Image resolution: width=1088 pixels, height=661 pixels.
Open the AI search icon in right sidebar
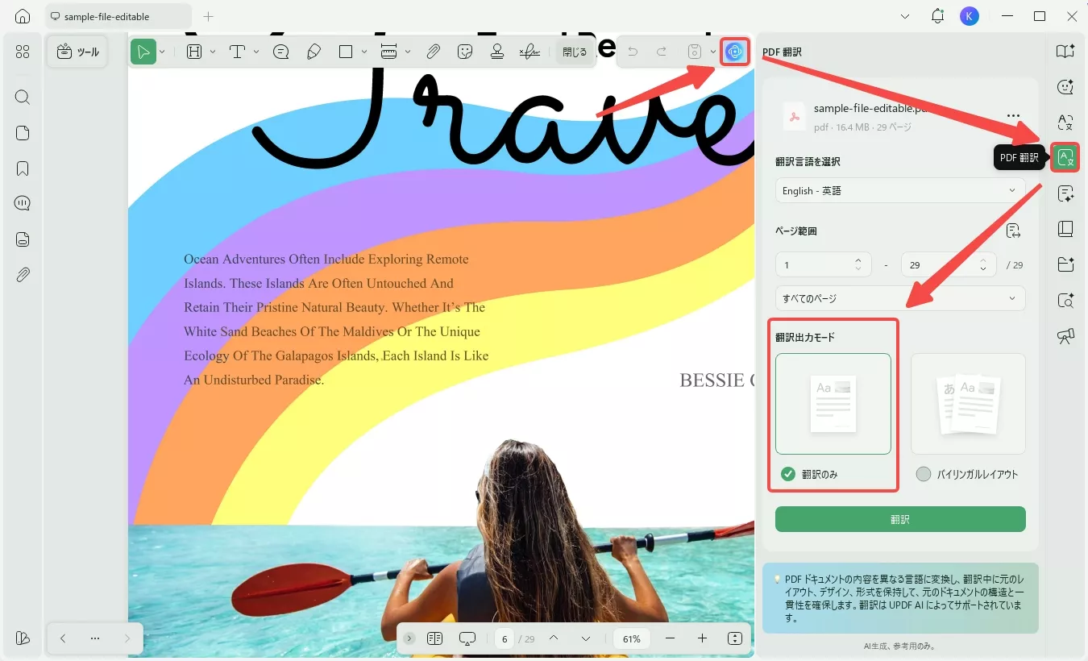[x=1065, y=301]
